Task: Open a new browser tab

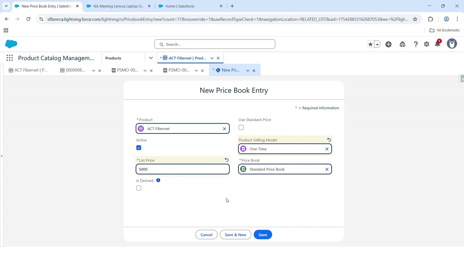Action: [x=232, y=6]
